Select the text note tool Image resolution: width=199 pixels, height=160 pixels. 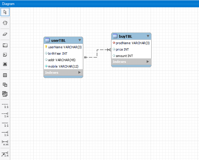tap(5, 55)
